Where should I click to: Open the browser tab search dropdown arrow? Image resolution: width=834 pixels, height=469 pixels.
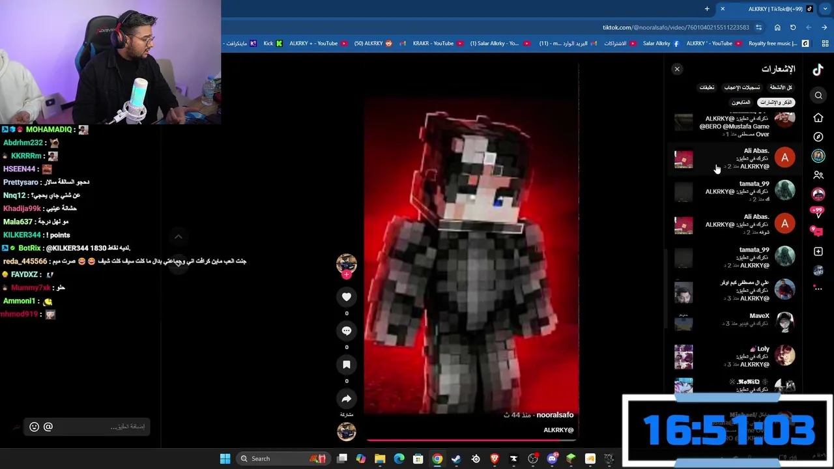(825, 9)
